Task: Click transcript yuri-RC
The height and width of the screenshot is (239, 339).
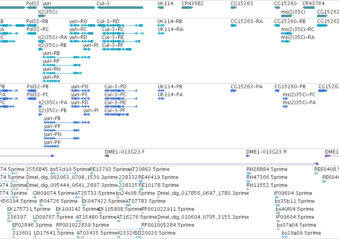Action: (78, 29)
